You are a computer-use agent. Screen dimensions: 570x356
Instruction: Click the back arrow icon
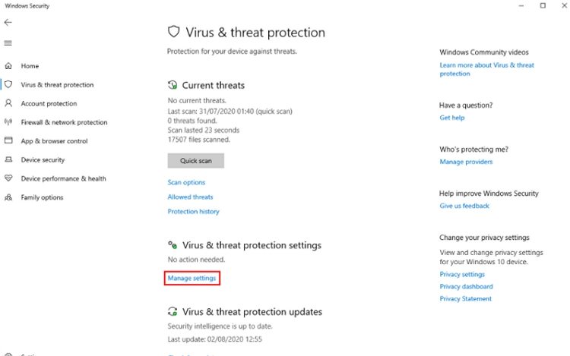(8, 23)
